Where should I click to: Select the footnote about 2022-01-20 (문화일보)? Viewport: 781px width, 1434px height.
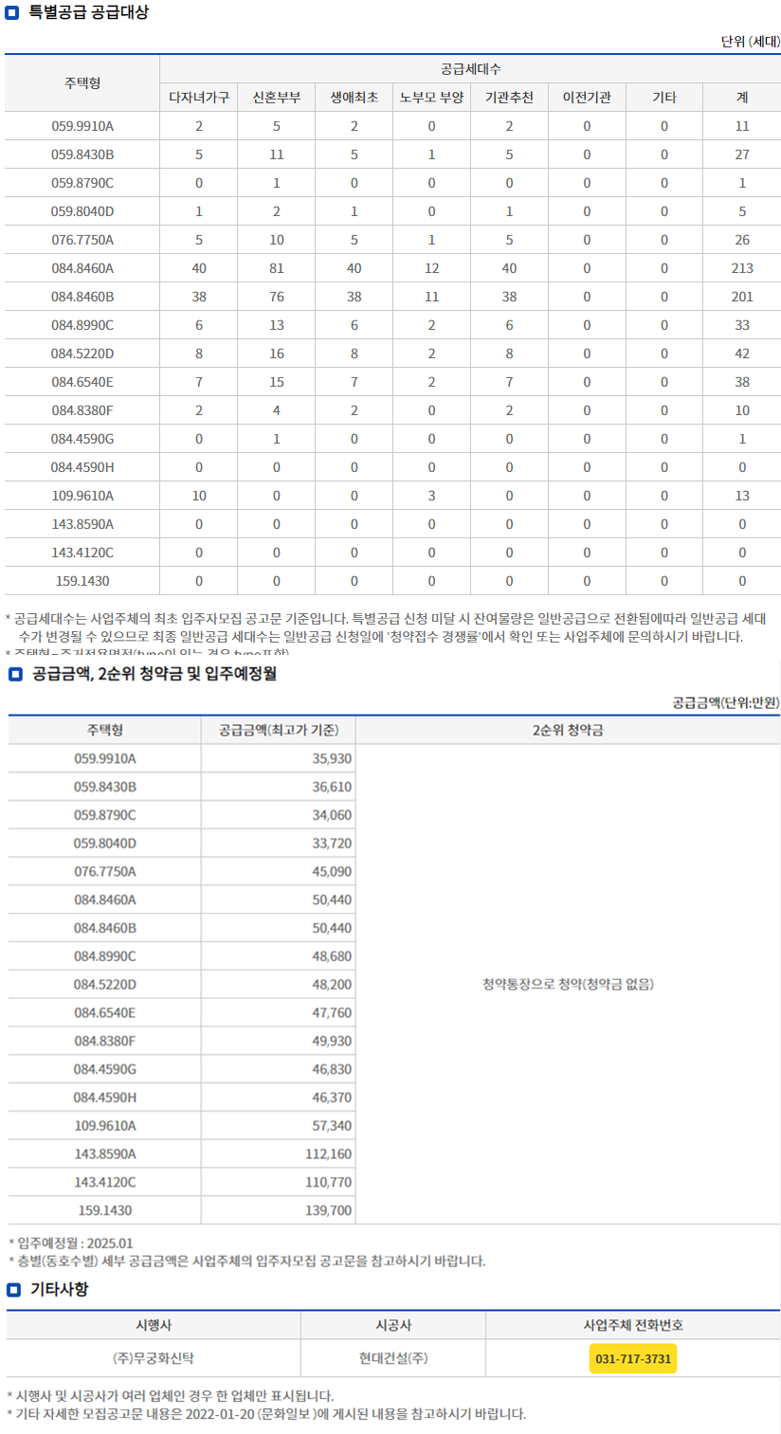click(x=266, y=1414)
